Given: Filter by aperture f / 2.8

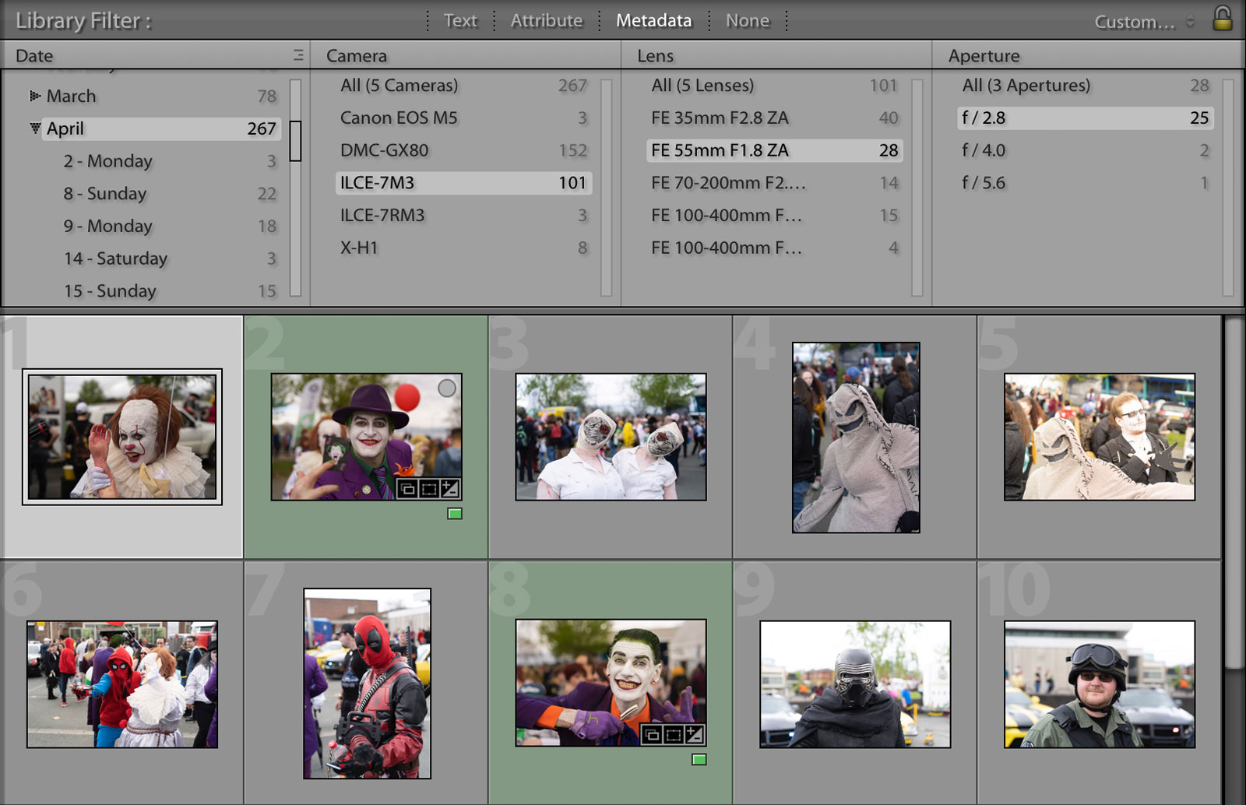Looking at the screenshot, I should tap(1085, 118).
